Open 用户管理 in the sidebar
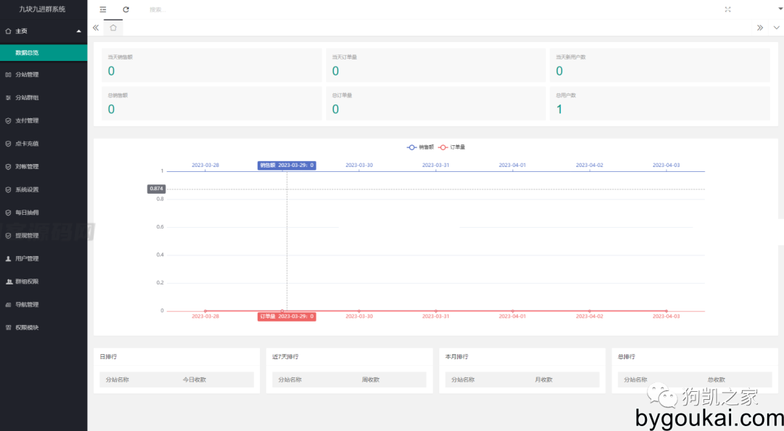This screenshot has width=784, height=431. pos(27,258)
